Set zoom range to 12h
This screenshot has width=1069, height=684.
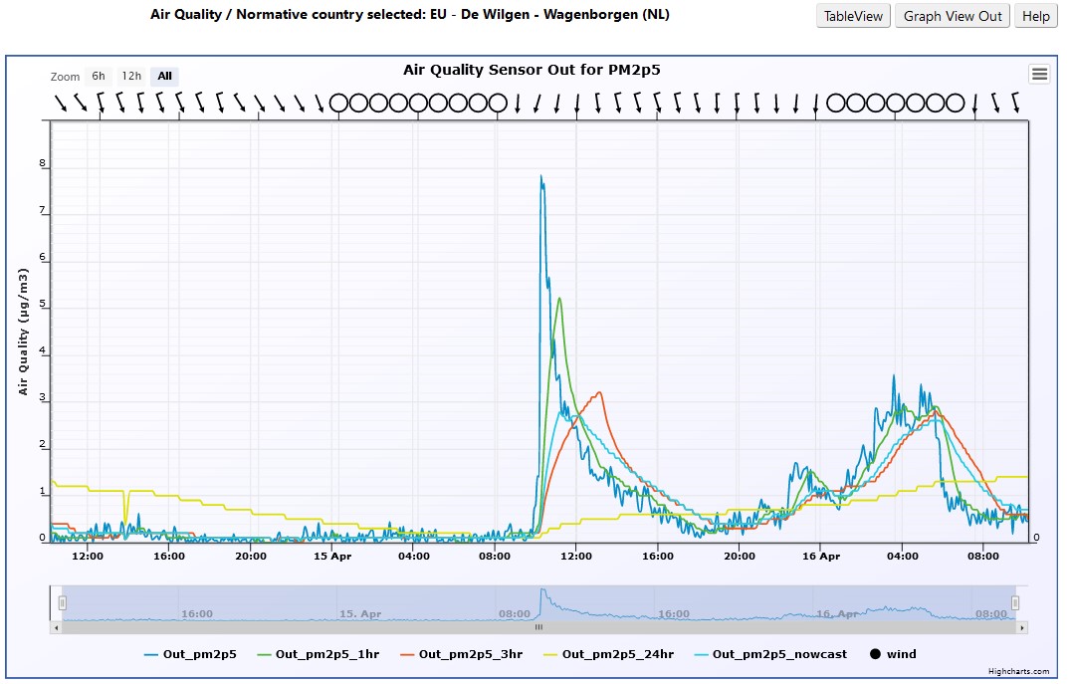click(131, 76)
